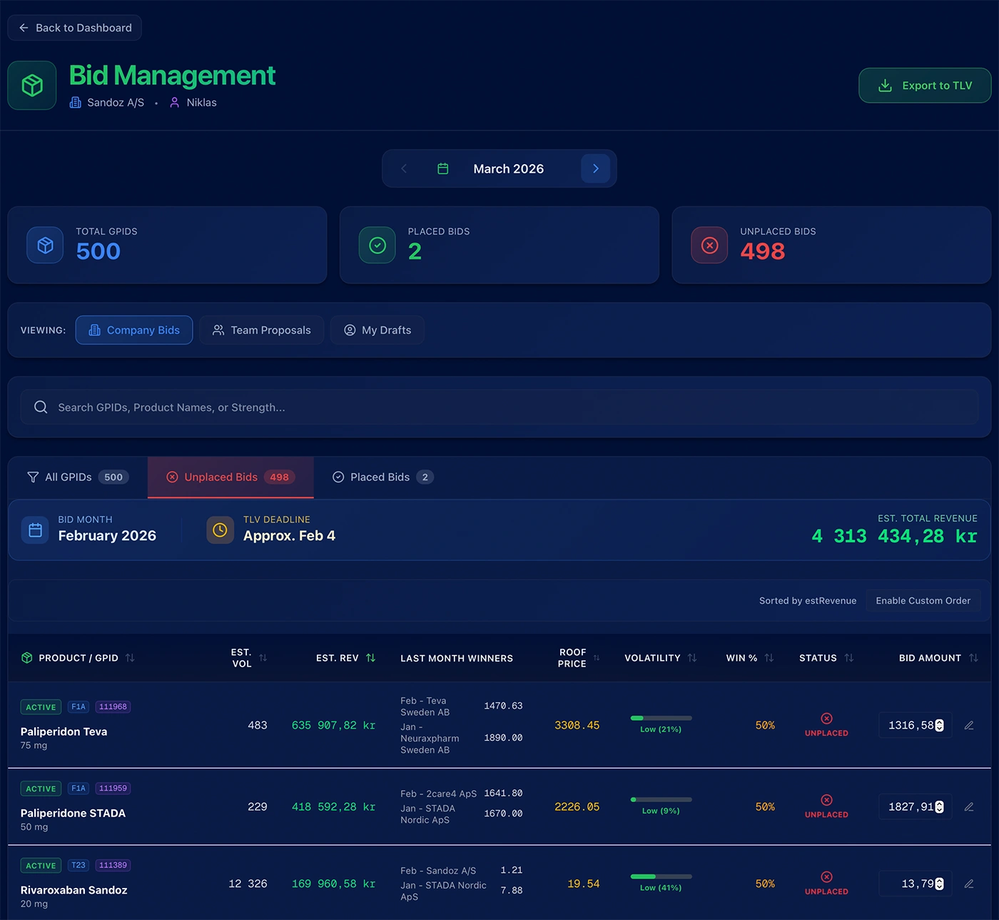Image resolution: width=999 pixels, height=920 pixels.
Task: Click the edit pencil for Rivaroxaban Sandoz
Action: coord(968,884)
